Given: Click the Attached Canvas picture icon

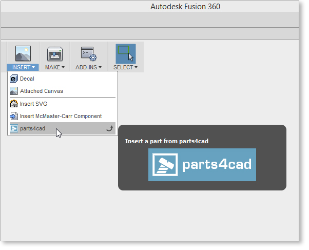Looking at the screenshot, I should 14,91.
